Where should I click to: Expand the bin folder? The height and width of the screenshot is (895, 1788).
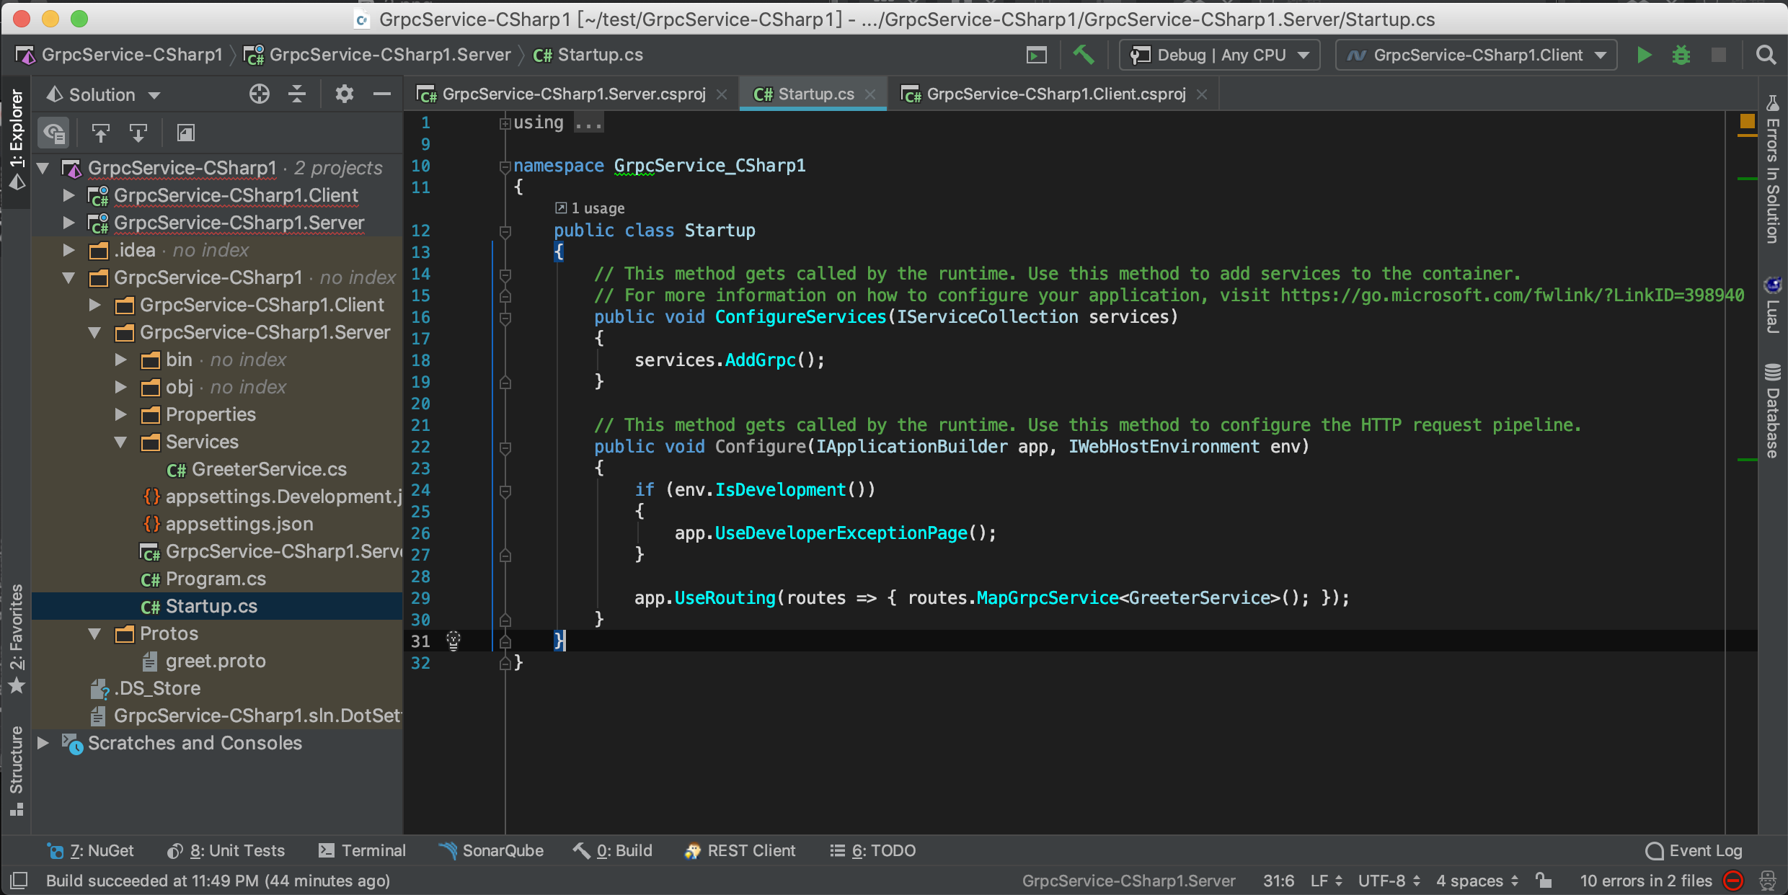click(121, 360)
